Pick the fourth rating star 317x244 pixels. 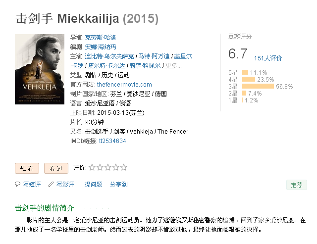[x=115, y=167]
